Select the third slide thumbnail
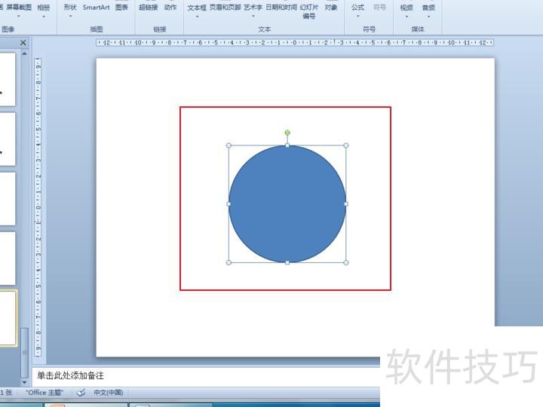 [x=8, y=199]
